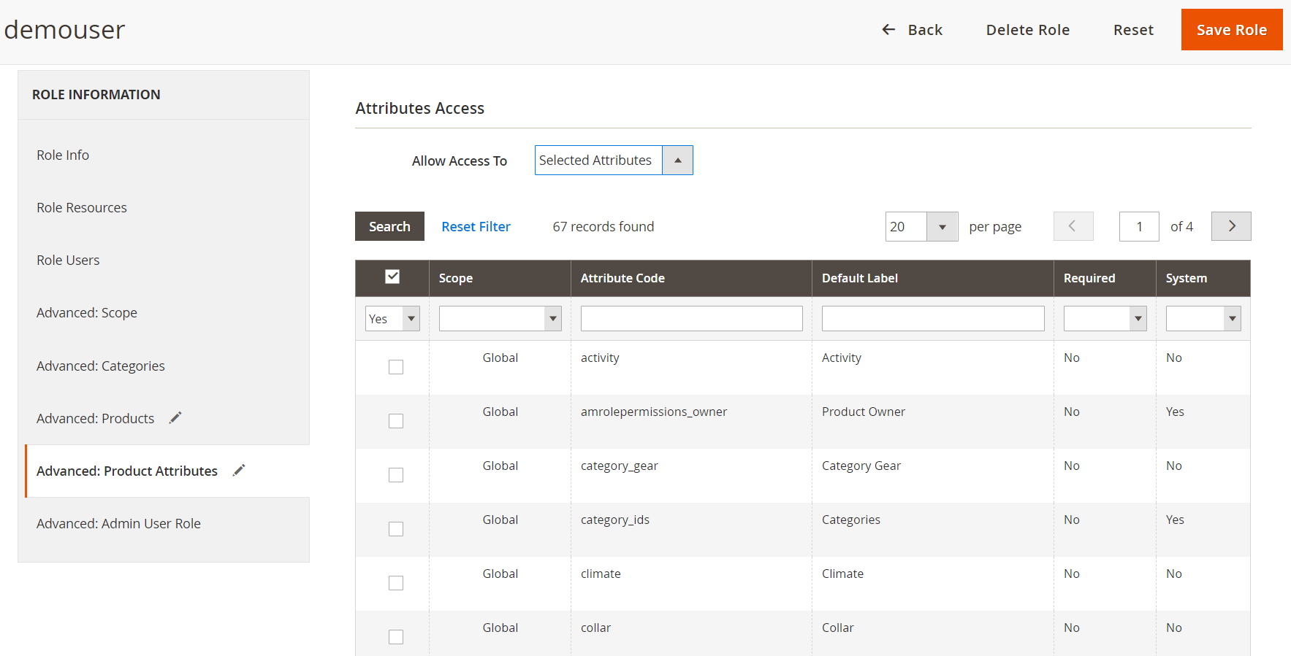
Task: Sort by Default Label column header
Action: tap(860, 278)
